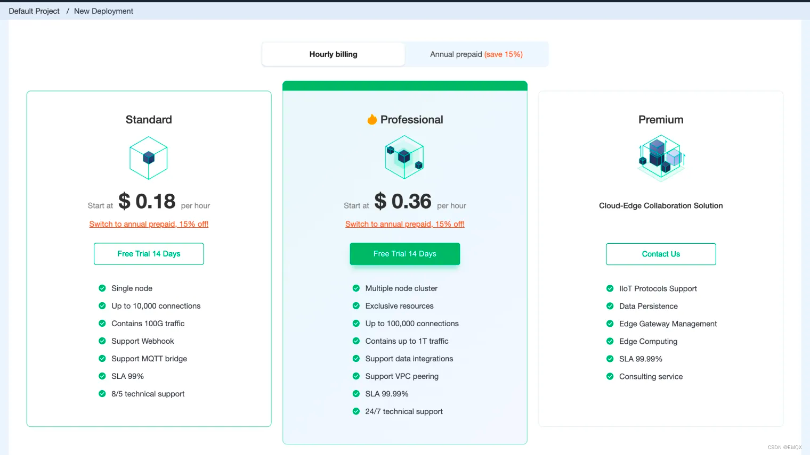This screenshot has width=810, height=455.
Task: Click check icon beside Multiple node cluster
Action: [356, 288]
